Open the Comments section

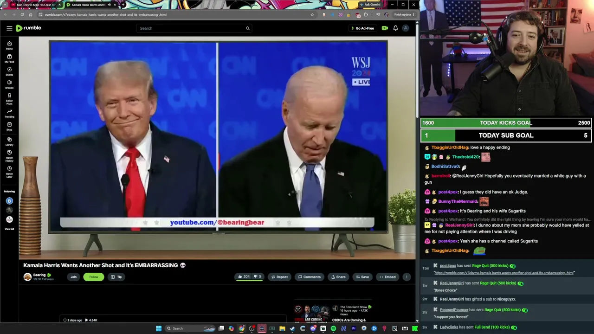(310, 277)
